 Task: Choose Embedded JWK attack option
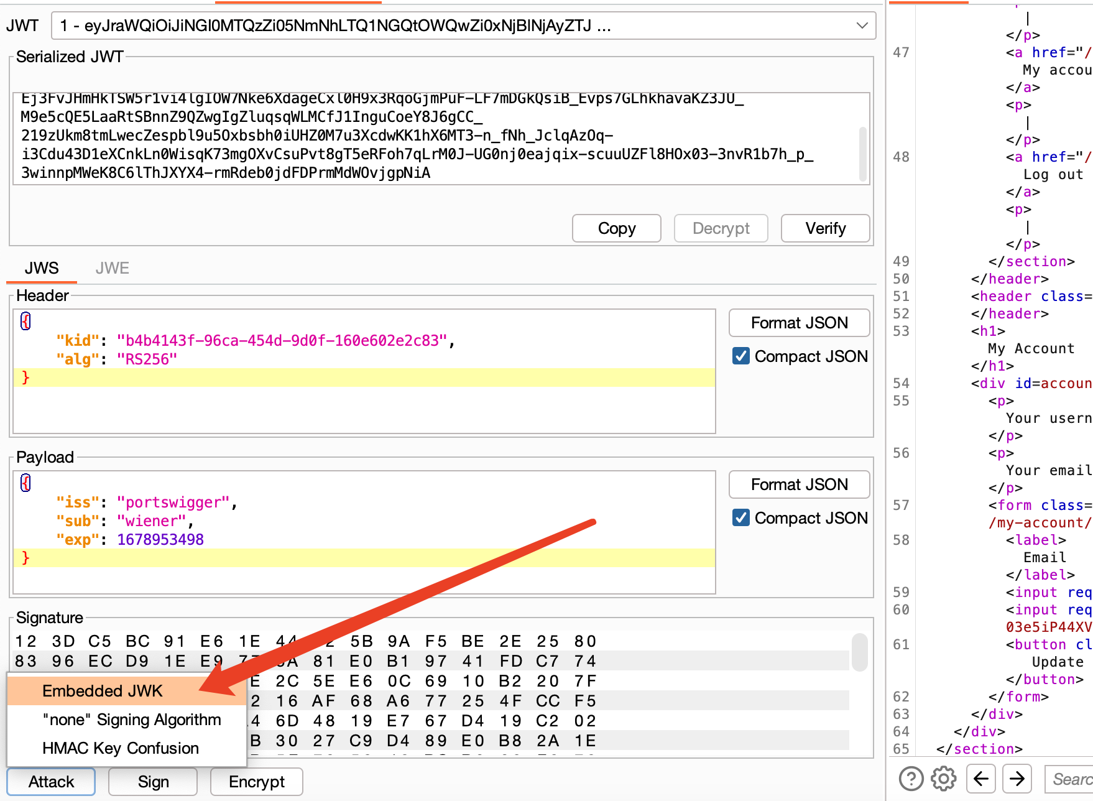pos(127,691)
